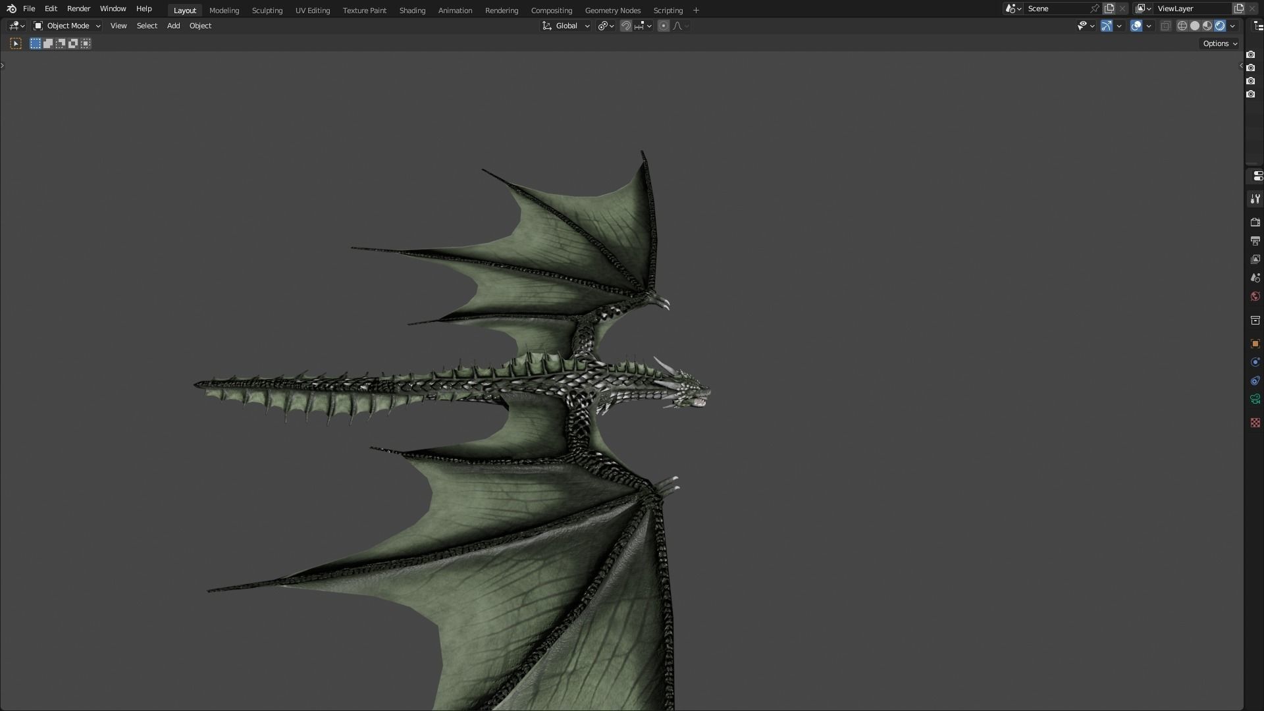This screenshot has width=1264, height=711.
Task: Choose the Set a new selection mode
Action: coord(36,43)
